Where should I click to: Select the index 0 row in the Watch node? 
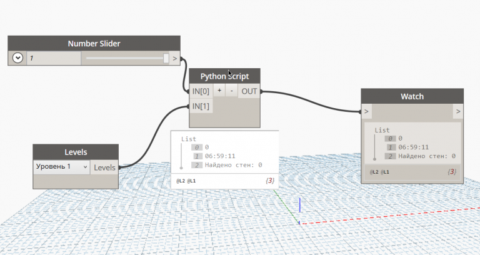pos(394,139)
